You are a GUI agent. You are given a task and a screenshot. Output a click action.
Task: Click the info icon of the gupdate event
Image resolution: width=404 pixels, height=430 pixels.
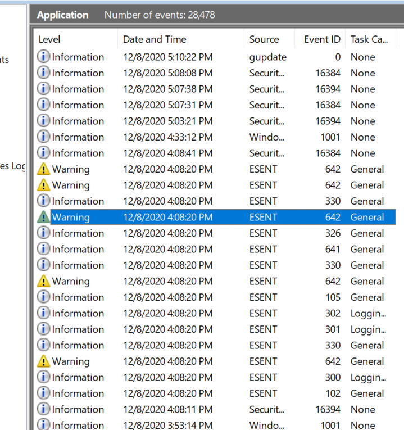coord(43,57)
